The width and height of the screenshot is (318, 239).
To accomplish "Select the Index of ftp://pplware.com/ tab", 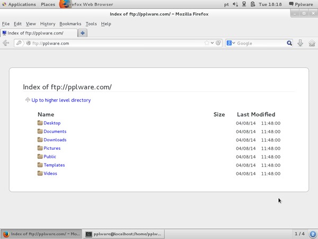I will tap(39, 33).
